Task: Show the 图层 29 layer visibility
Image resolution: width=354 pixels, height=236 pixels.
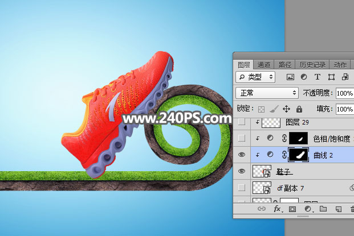Action: pos(242,122)
